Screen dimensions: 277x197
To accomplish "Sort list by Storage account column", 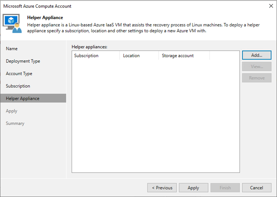I will [184, 56].
